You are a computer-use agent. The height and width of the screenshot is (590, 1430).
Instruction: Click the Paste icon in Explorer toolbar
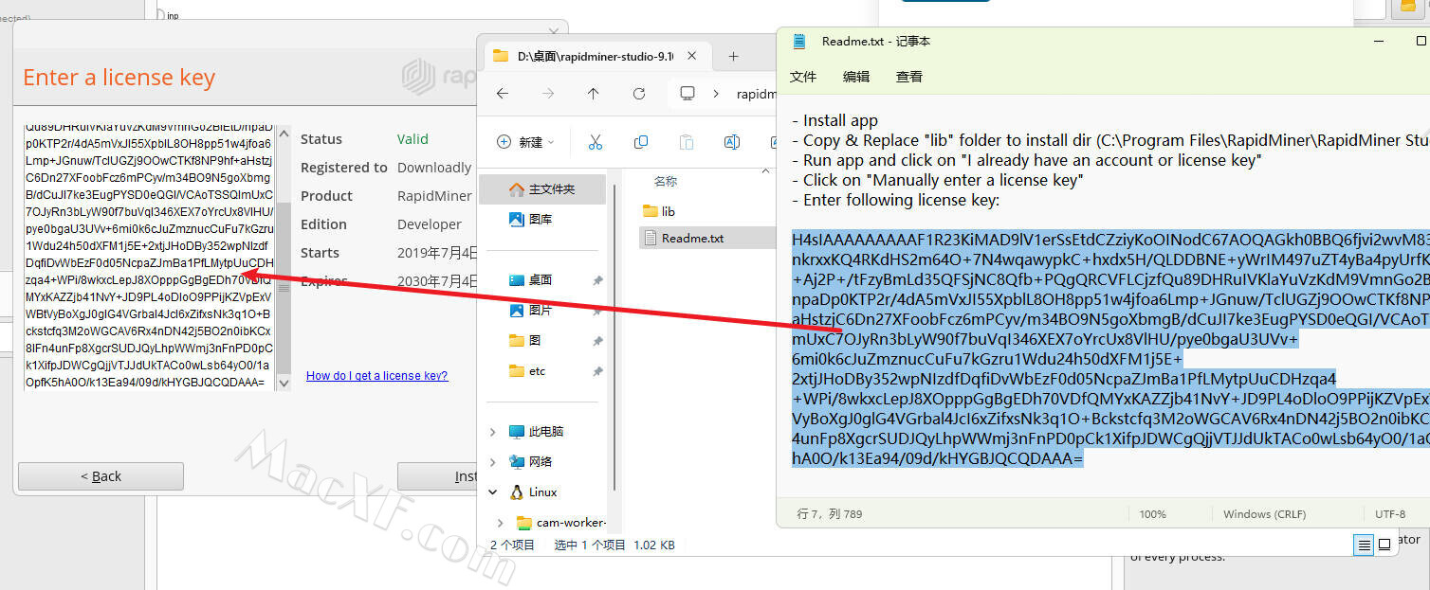[x=687, y=142]
